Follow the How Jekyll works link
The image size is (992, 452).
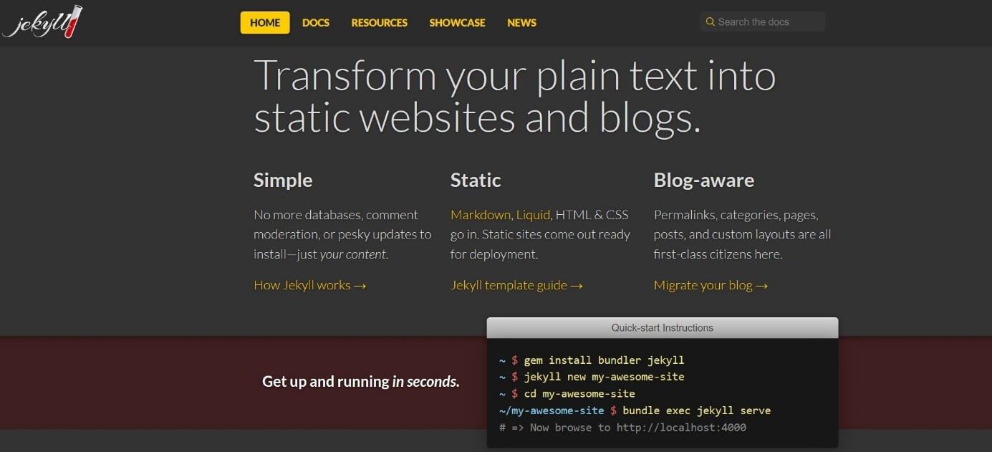pos(310,285)
